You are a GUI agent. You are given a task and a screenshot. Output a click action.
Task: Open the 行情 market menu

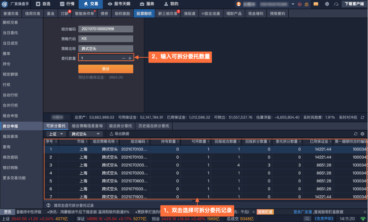[x=67, y=4]
